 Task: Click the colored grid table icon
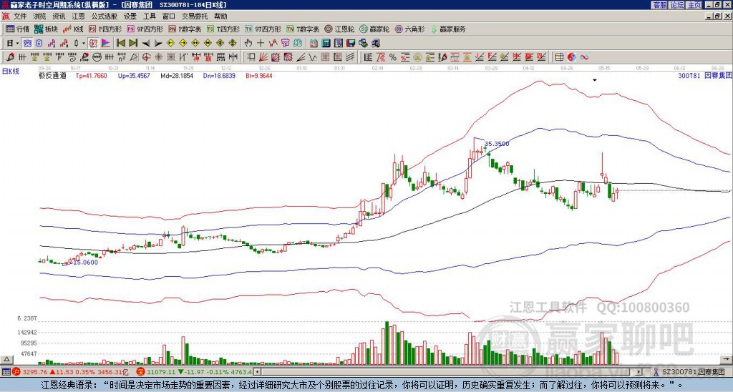(559, 57)
